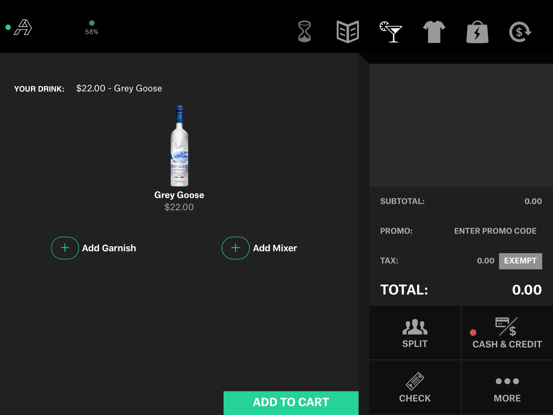Select the cocktail glass drinks icon

point(391,32)
